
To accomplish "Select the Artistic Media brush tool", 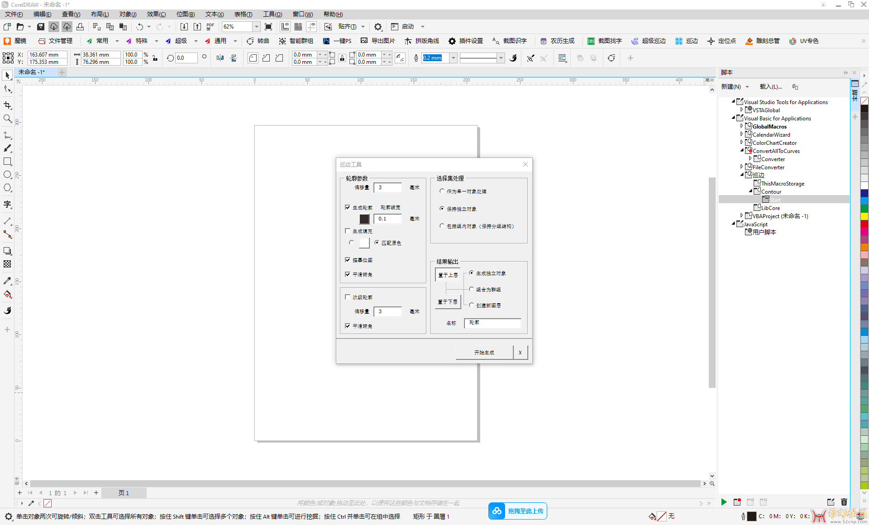I will [x=7, y=148].
